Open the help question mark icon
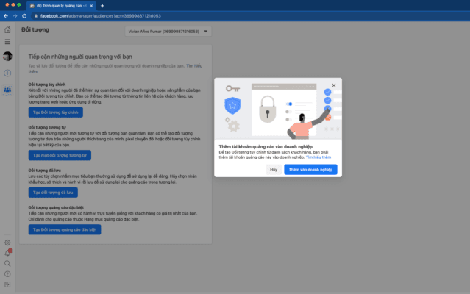The width and height of the screenshot is (470, 294). [7, 273]
